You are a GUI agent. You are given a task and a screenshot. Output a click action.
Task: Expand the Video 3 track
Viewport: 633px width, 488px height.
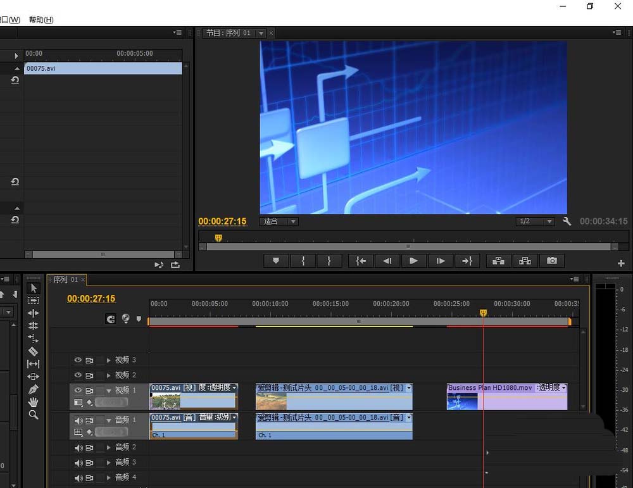(109, 360)
